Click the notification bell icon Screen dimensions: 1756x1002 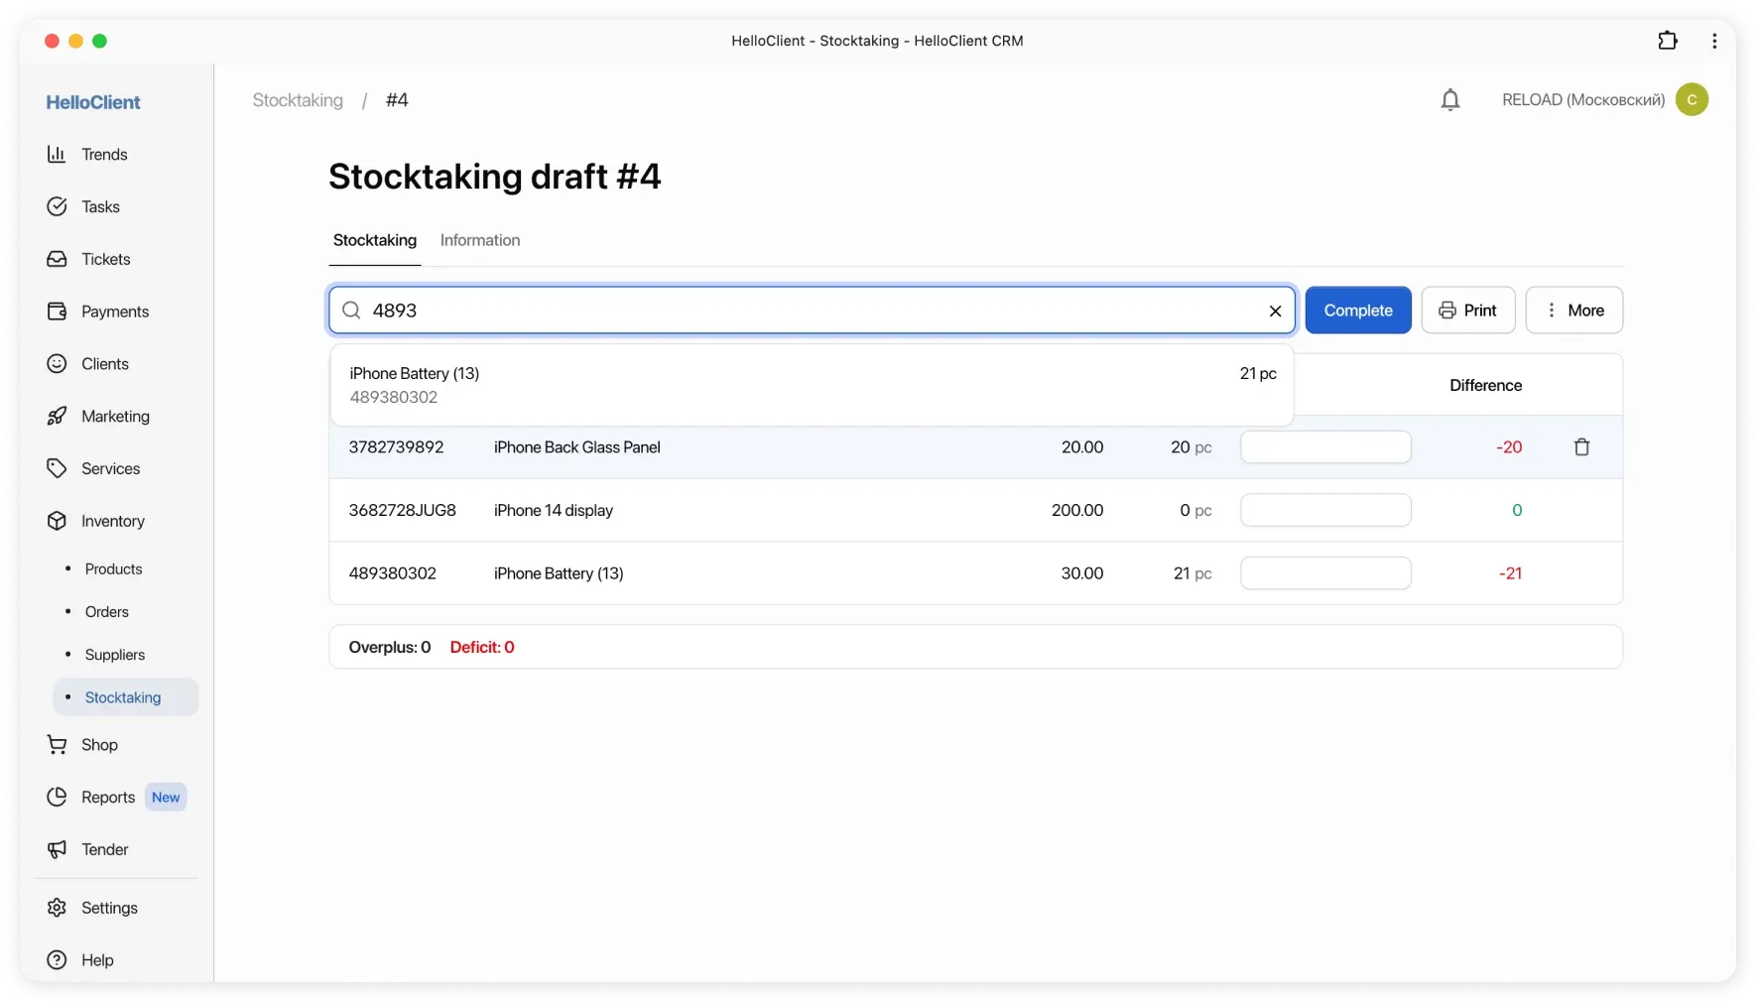(x=1449, y=100)
